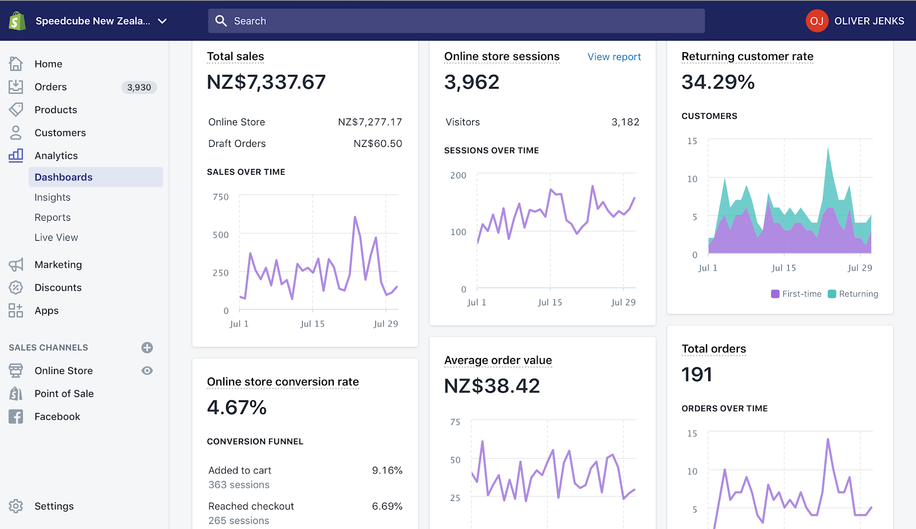Click the Products tag icon
This screenshot has width=916, height=529.
coord(16,109)
